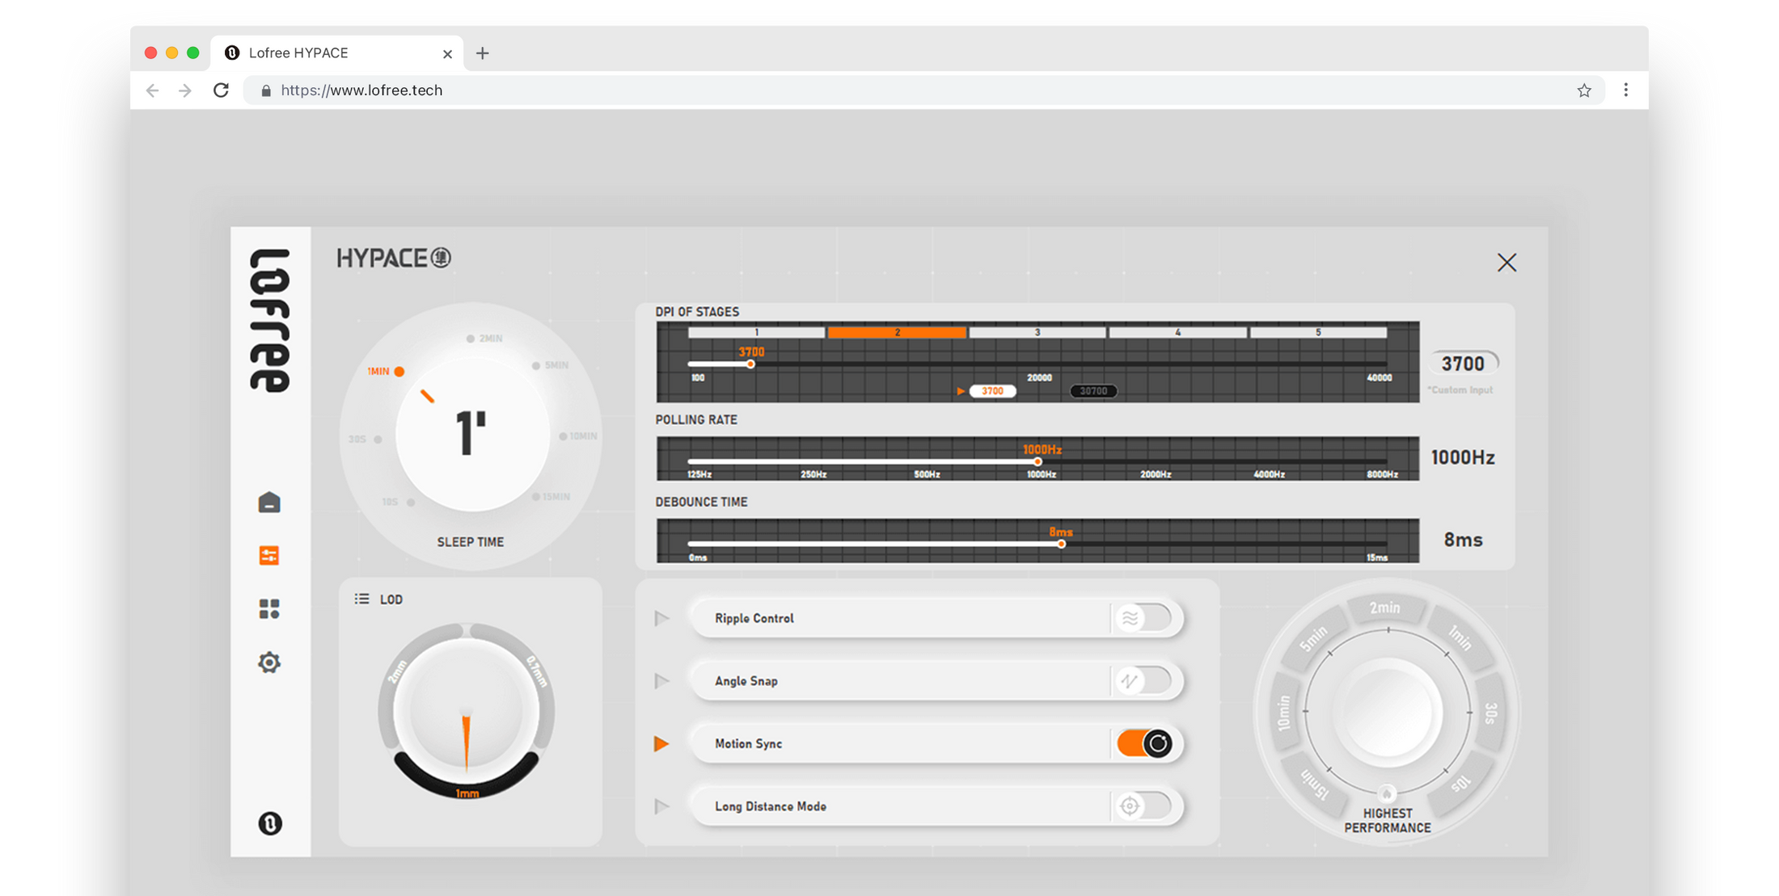Select DPI stage 3 tab
Viewport: 1779px width, 896px height.
(1037, 332)
